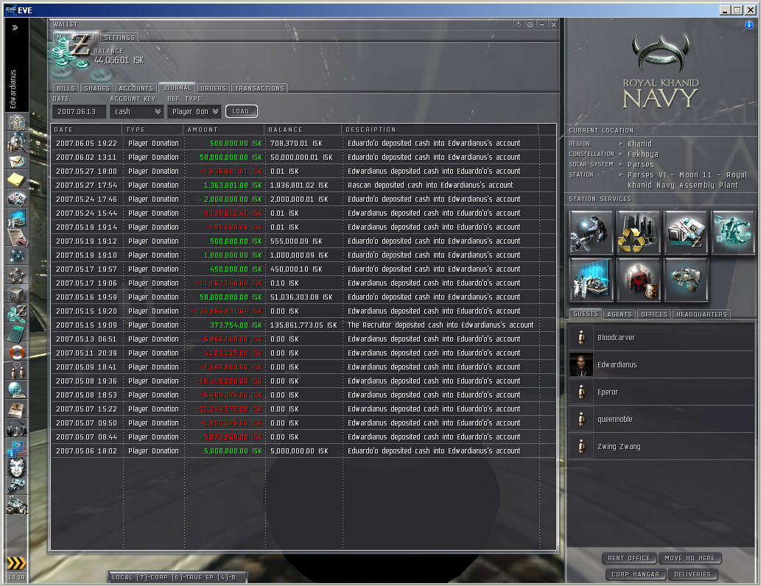This screenshot has width=761, height=586.
Task: Open the Wallet sidebar icon
Action: coord(16,313)
